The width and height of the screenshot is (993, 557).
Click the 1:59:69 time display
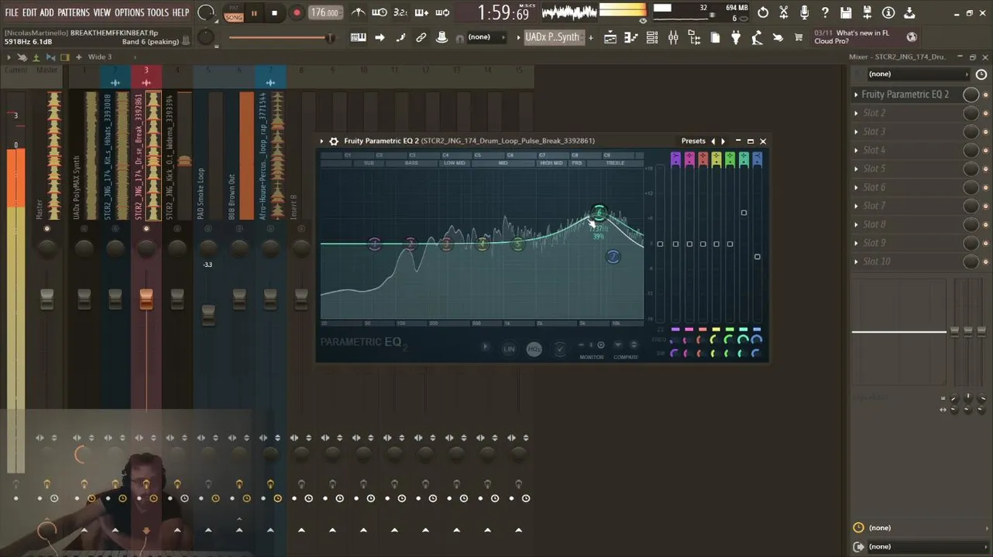click(503, 13)
